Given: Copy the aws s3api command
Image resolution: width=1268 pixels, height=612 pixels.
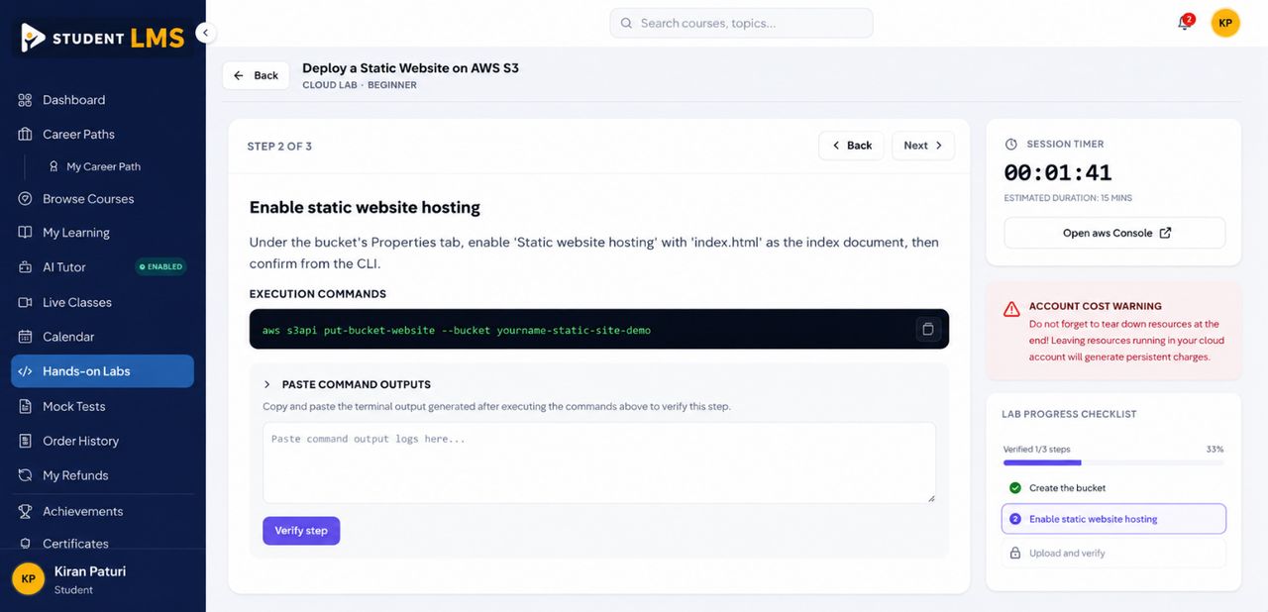Looking at the screenshot, I should pos(927,329).
